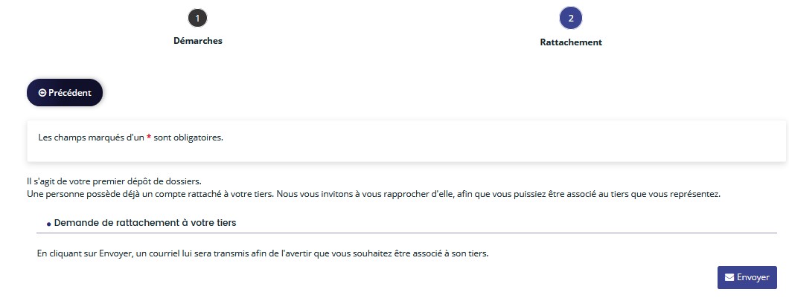
Task: Click the 'premier dépôt de dossiers' sentence
Action: pyautogui.click(x=114, y=181)
